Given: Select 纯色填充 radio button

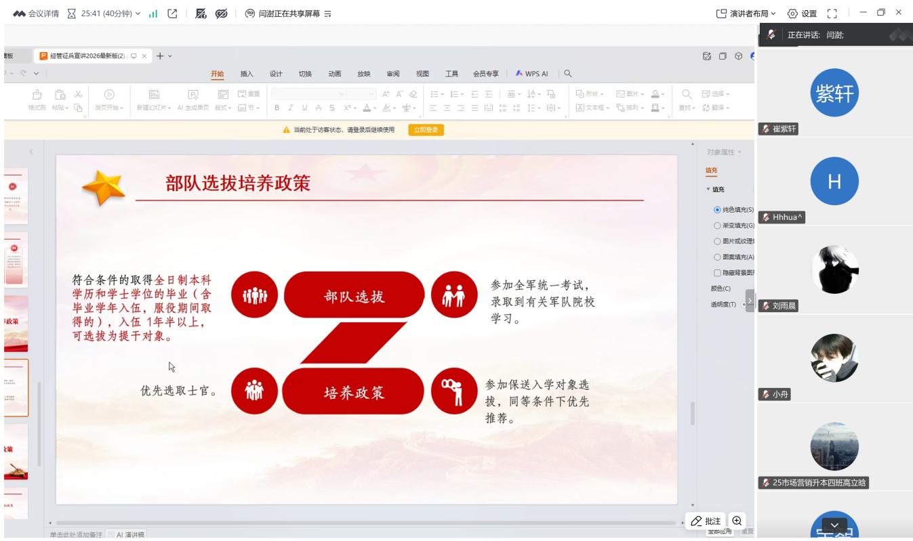Looking at the screenshot, I should point(717,209).
